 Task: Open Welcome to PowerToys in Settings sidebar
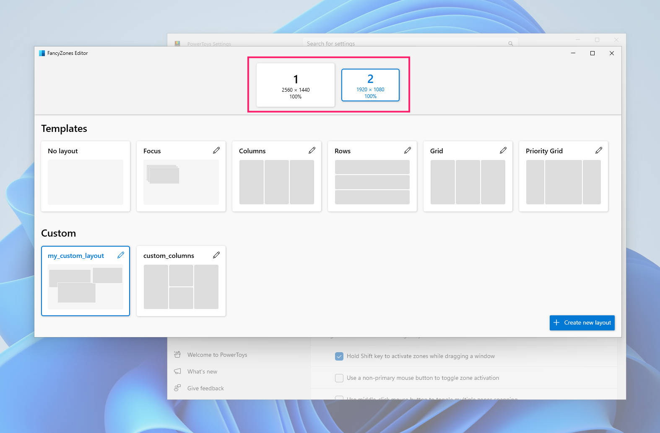(x=217, y=355)
